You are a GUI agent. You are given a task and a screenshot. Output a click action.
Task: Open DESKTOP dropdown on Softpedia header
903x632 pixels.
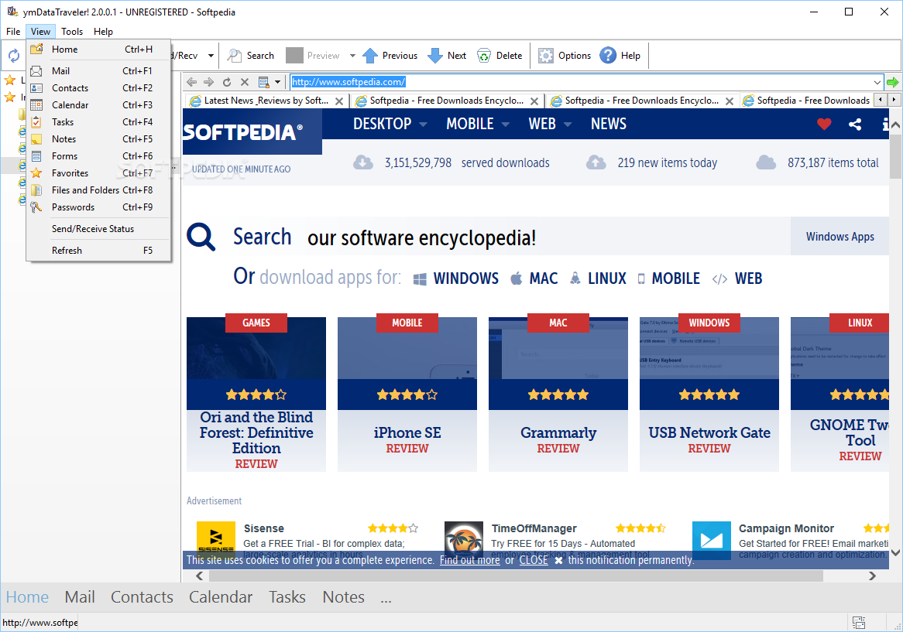coord(390,124)
